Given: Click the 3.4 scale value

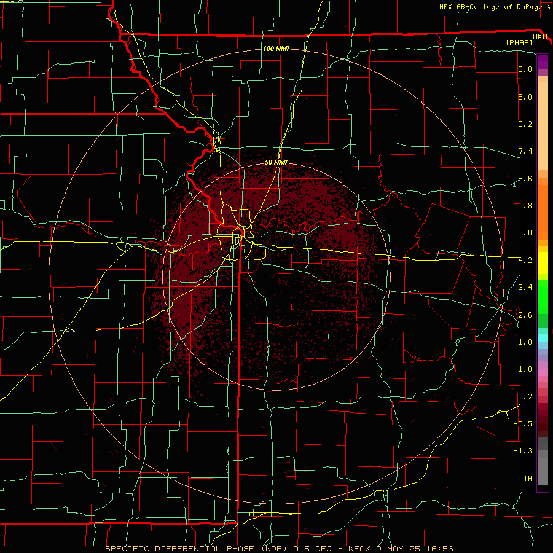Looking at the screenshot, I should pos(525,288).
